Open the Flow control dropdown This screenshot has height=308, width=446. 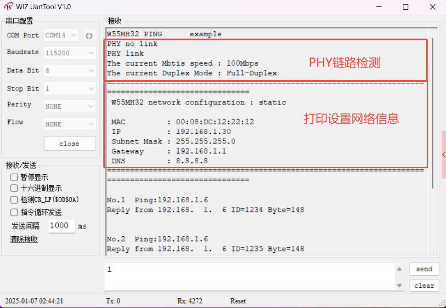point(70,124)
